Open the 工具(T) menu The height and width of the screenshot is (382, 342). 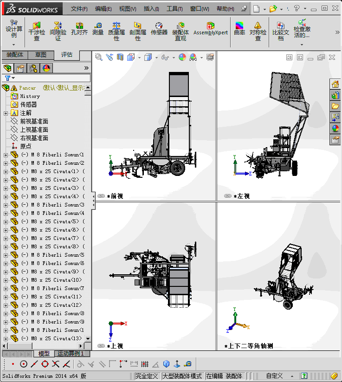pos(174,9)
